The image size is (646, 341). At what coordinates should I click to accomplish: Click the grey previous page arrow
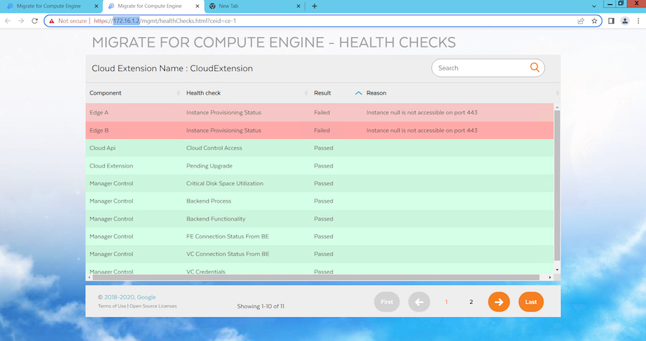click(420, 302)
